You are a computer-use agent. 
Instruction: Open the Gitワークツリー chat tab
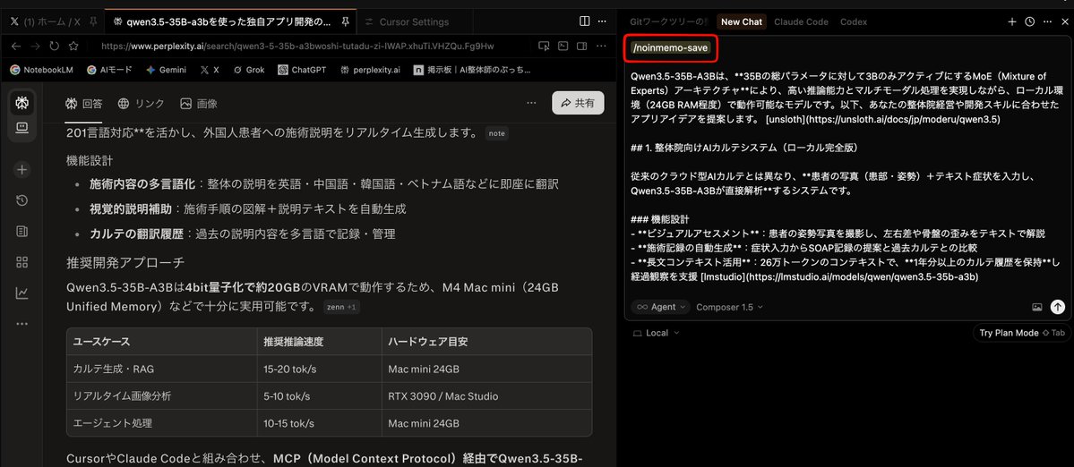668,21
